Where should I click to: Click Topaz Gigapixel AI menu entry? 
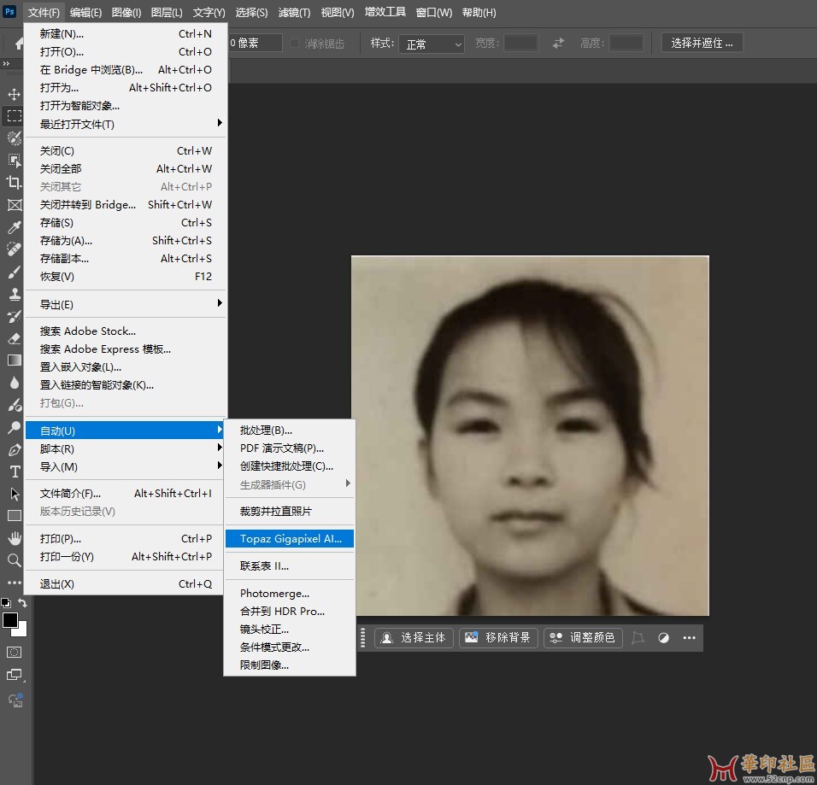point(290,539)
